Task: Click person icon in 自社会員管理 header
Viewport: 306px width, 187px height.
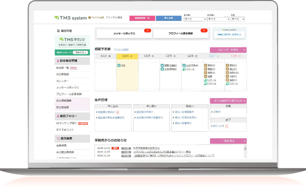Action: (58, 61)
